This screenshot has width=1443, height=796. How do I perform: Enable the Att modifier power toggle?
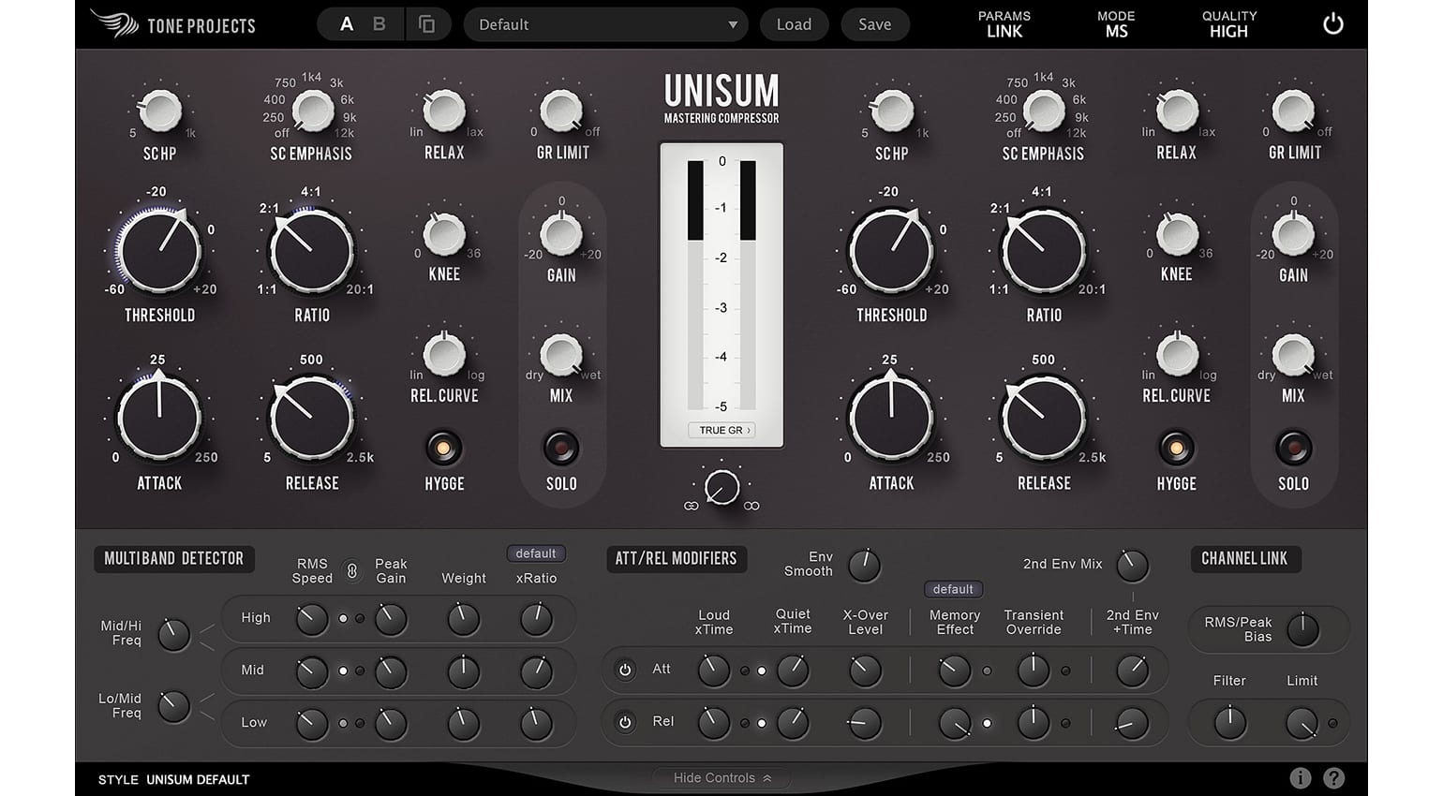click(626, 671)
